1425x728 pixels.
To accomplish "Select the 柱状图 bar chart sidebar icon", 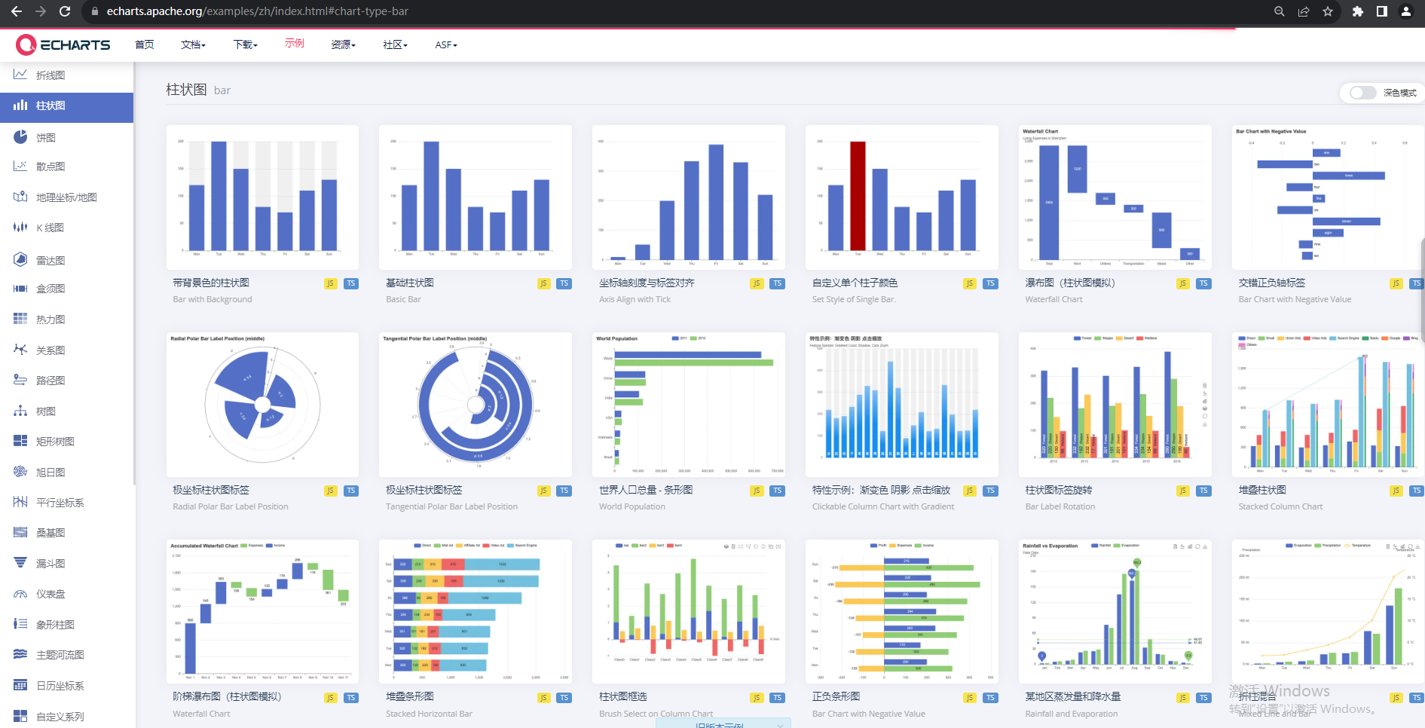I will (x=20, y=106).
